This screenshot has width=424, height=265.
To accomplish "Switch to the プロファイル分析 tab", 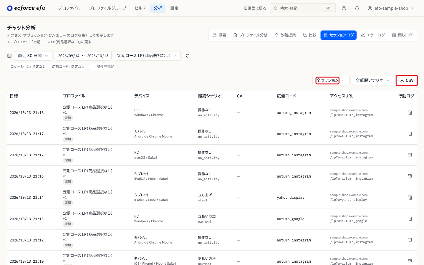I will tap(250, 35).
